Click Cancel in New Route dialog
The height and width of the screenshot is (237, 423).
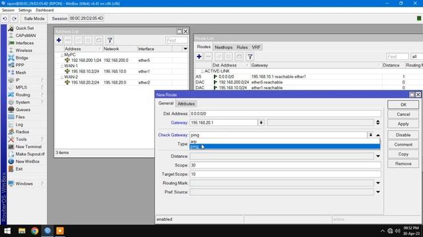tap(403, 114)
